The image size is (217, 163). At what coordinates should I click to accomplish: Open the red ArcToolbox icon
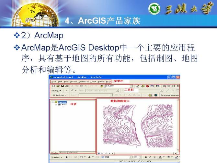tap(147, 86)
